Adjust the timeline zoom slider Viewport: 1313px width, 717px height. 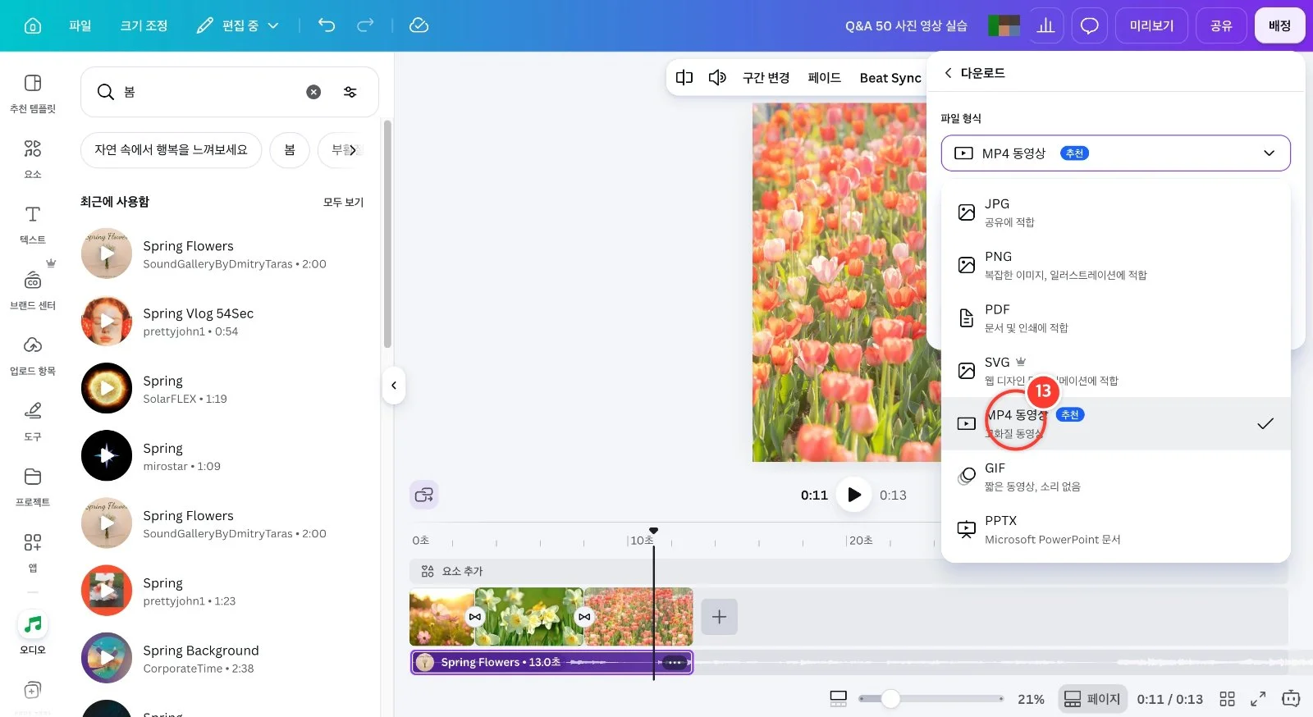[890, 699]
